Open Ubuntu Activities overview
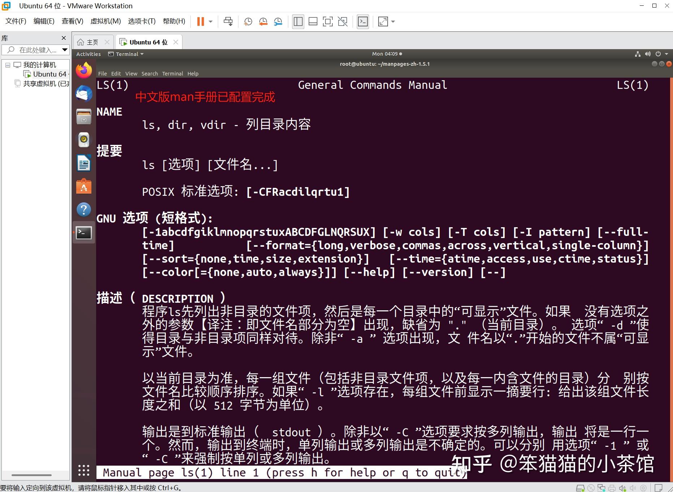This screenshot has height=492, width=673. pos(89,54)
